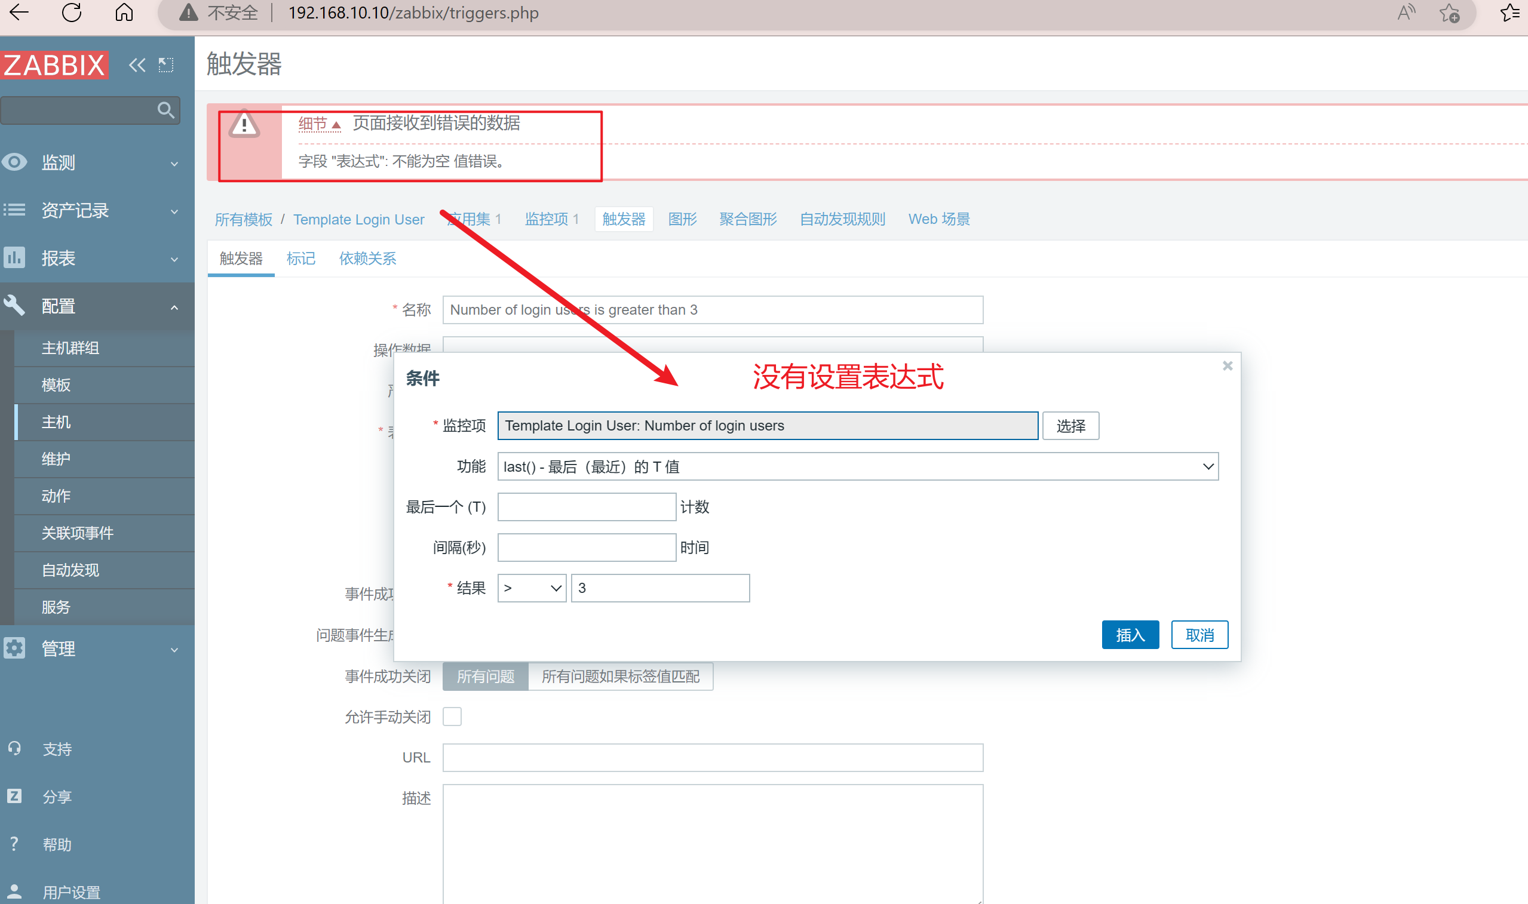
Task: Click the 间隔(秒) time field
Action: pos(587,548)
